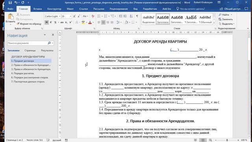Viewport: 252px width, 142px height.
Task: Click the Общий доступ button
Action: click(230, 9)
